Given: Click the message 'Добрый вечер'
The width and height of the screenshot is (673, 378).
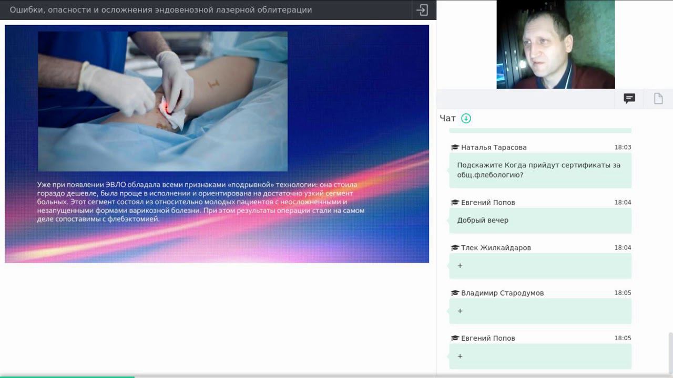Looking at the screenshot, I should 540,220.
